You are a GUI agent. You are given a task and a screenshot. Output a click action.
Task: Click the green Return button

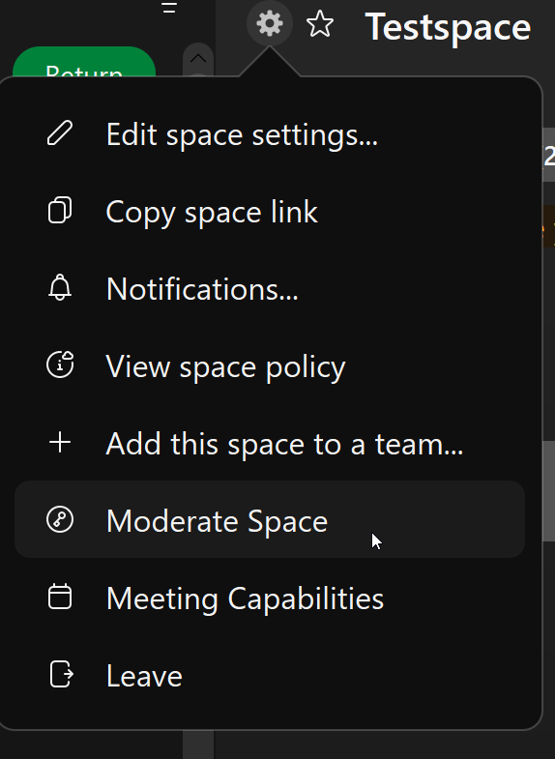(84, 62)
